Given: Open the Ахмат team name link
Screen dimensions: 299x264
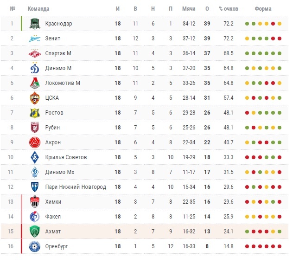Looking at the screenshot, I should pos(53,232).
